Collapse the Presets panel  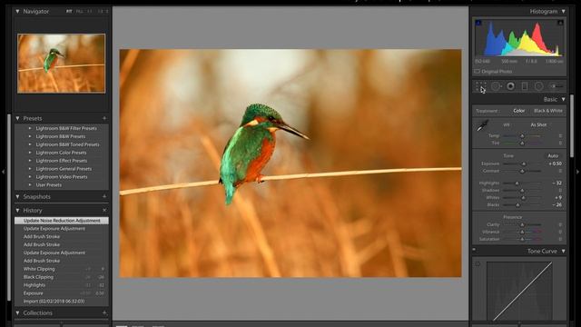click(17, 118)
